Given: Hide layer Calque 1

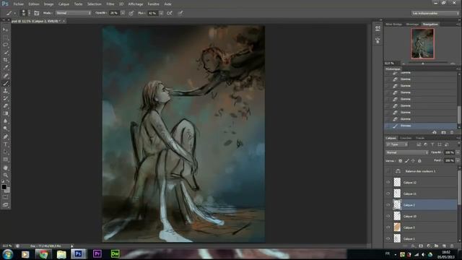Looking at the screenshot, I should pyautogui.click(x=388, y=238).
